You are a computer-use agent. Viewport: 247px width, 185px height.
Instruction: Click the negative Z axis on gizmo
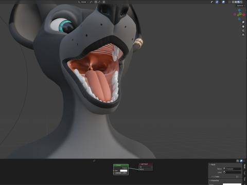tap(239, 19)
